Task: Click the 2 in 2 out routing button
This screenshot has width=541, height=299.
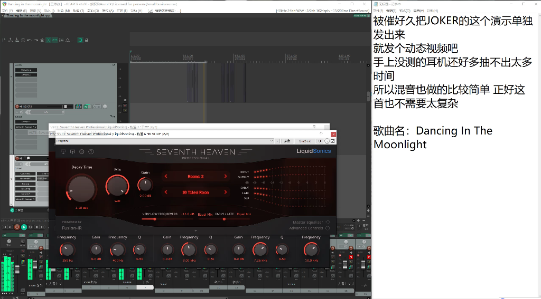Action: [x=305, y=141]
